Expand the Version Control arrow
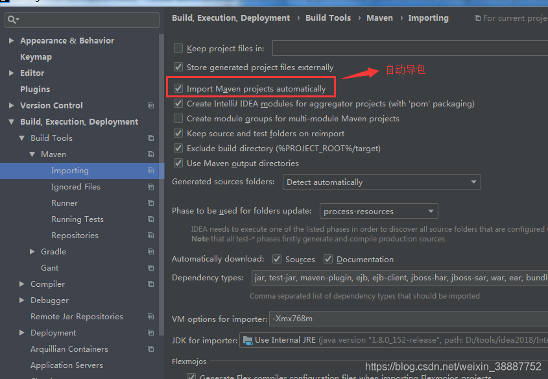 click(x=11, y=106)
